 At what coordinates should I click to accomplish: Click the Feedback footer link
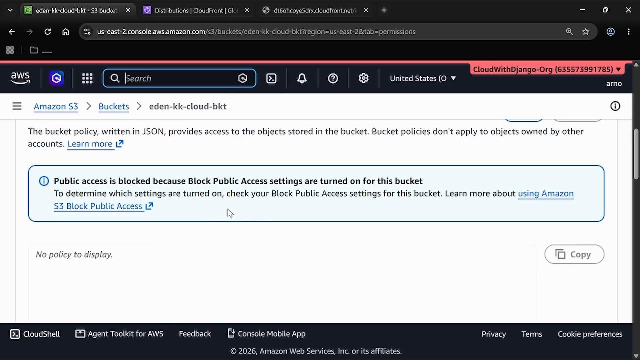[x=195, y=334]
